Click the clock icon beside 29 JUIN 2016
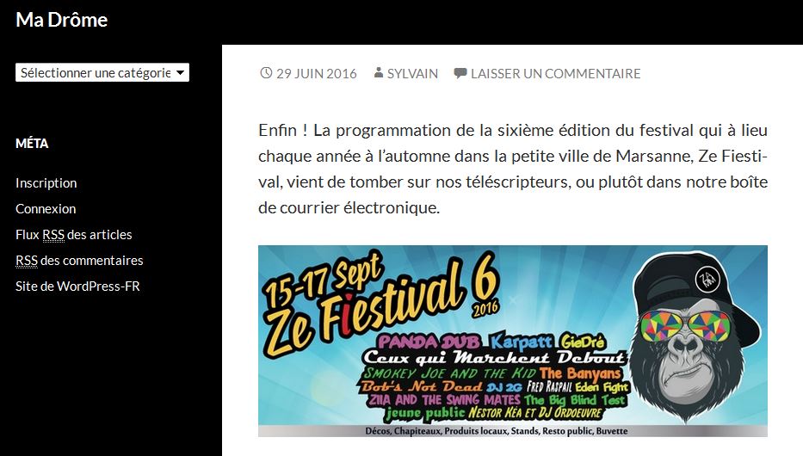 [x=266, y=73]
